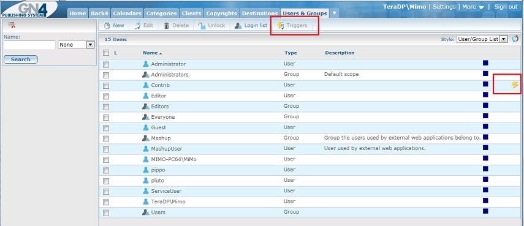Open the tab overflow arrow after Users & Groups

[334, 13]
